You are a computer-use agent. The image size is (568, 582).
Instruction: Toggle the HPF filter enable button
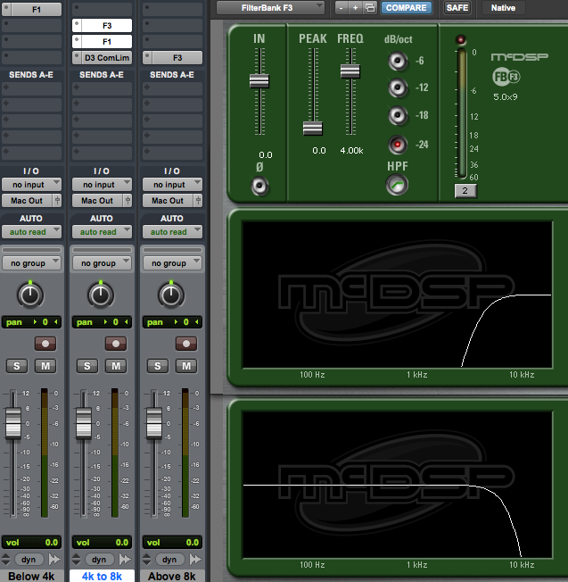pyautogui.click(x=397, y=185)
